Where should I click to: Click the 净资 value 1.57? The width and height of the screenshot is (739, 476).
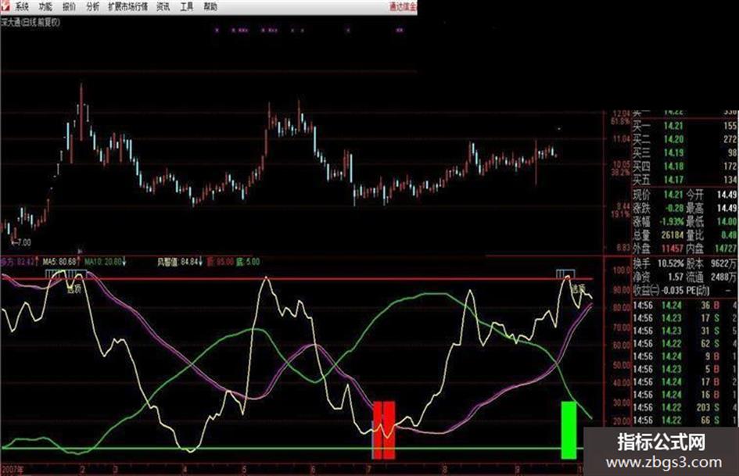click(674, 277)
